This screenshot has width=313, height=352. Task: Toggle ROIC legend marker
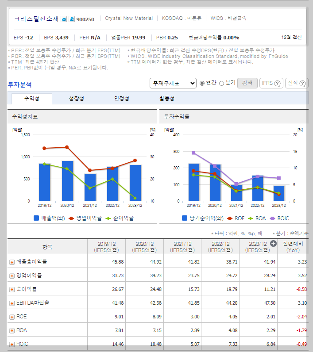tap(273, 218)
